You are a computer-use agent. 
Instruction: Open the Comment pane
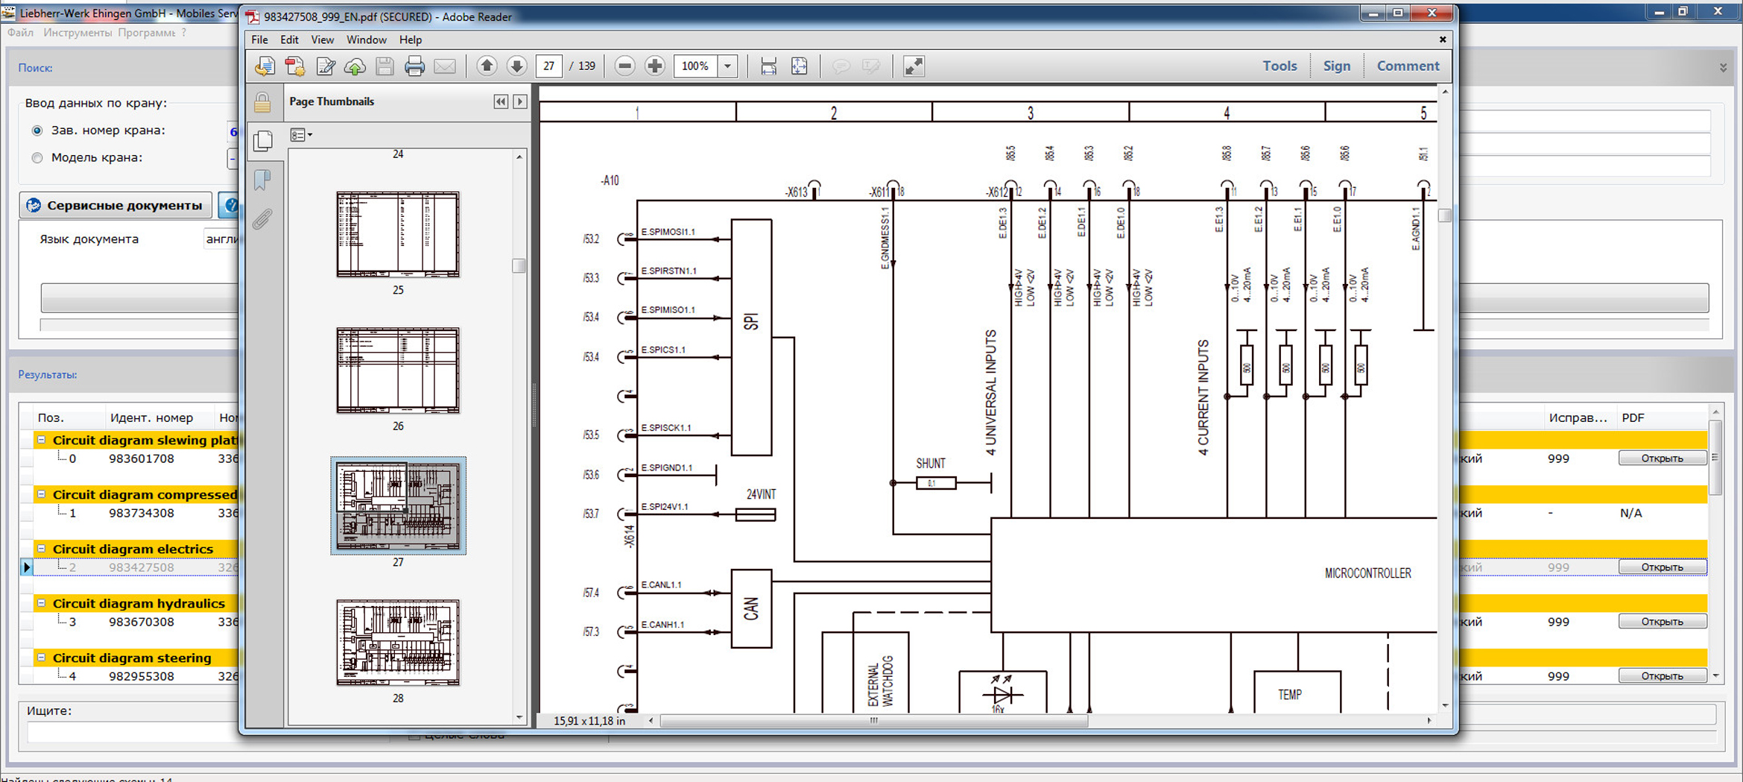click(x=1407, y=66)
